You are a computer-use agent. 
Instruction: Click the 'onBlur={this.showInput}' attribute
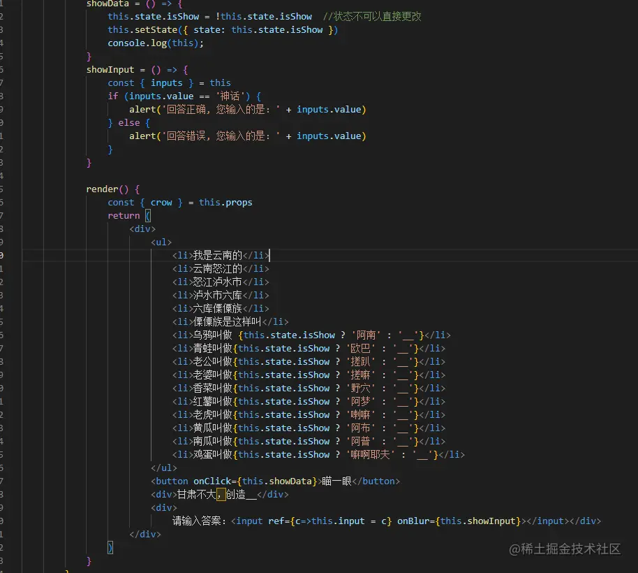coord(459,521)
